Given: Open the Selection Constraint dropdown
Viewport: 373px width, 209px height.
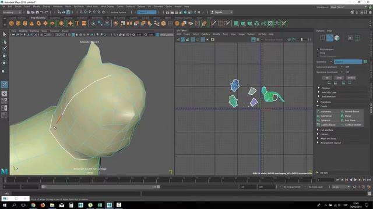Looking at the screenshot, I should pos(342,67).
